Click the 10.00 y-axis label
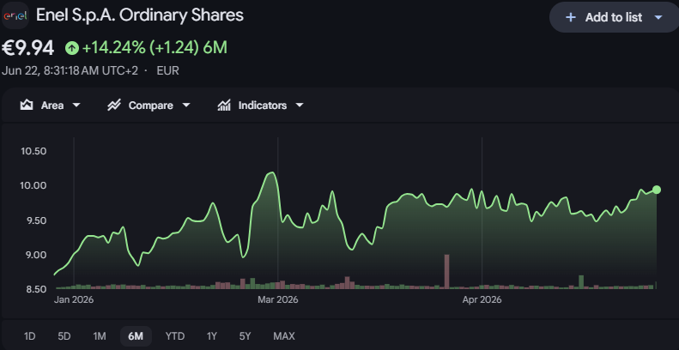The height and width of the screenshot is (350, 679). point(33,185)
